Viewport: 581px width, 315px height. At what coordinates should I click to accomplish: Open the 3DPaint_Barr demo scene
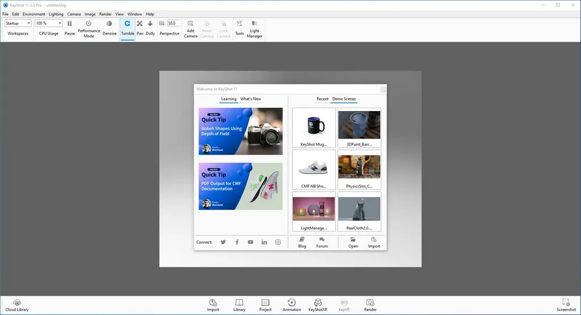[x=359, y=127]
